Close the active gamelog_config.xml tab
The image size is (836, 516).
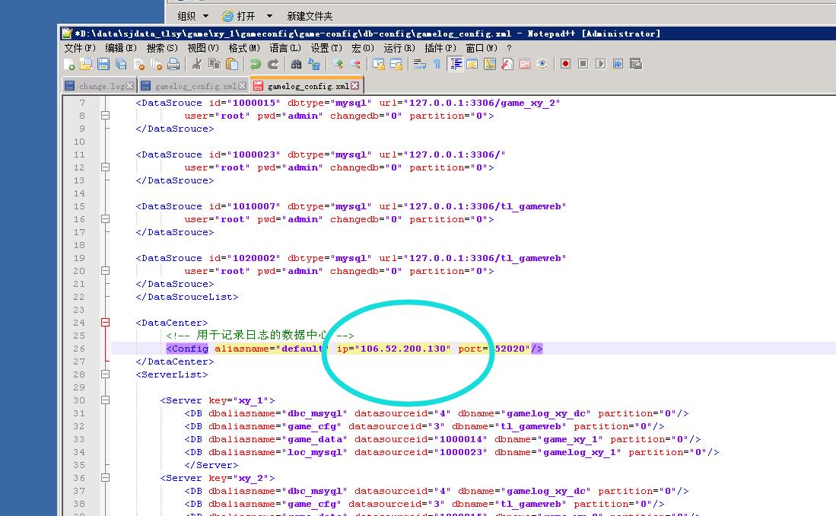point(355,86)
